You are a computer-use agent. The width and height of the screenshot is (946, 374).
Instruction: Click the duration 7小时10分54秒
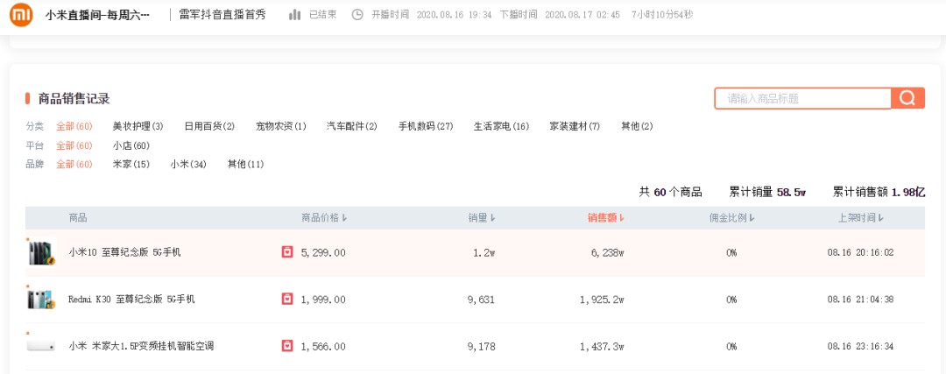[662, 15]
